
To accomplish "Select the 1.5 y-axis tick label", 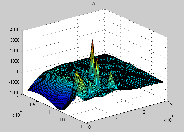I will (x=32, y=105).
